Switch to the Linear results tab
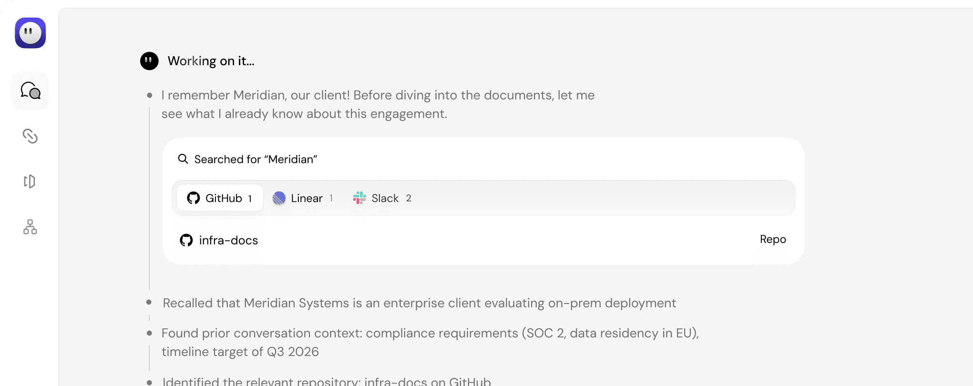 pos(303,198)
